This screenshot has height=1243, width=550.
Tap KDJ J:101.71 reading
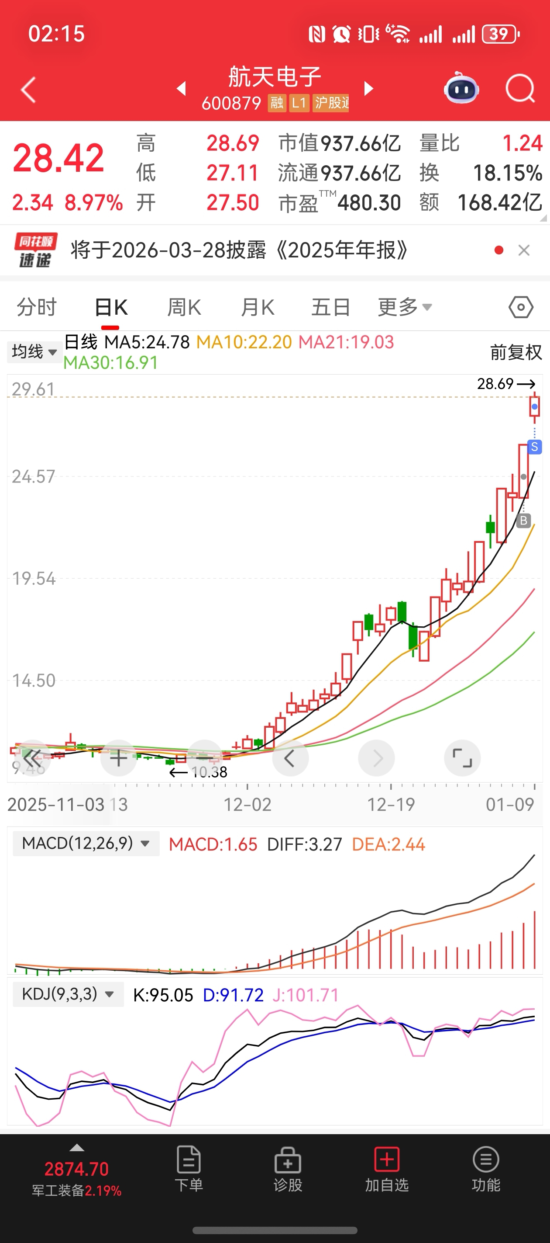[306, 995]
